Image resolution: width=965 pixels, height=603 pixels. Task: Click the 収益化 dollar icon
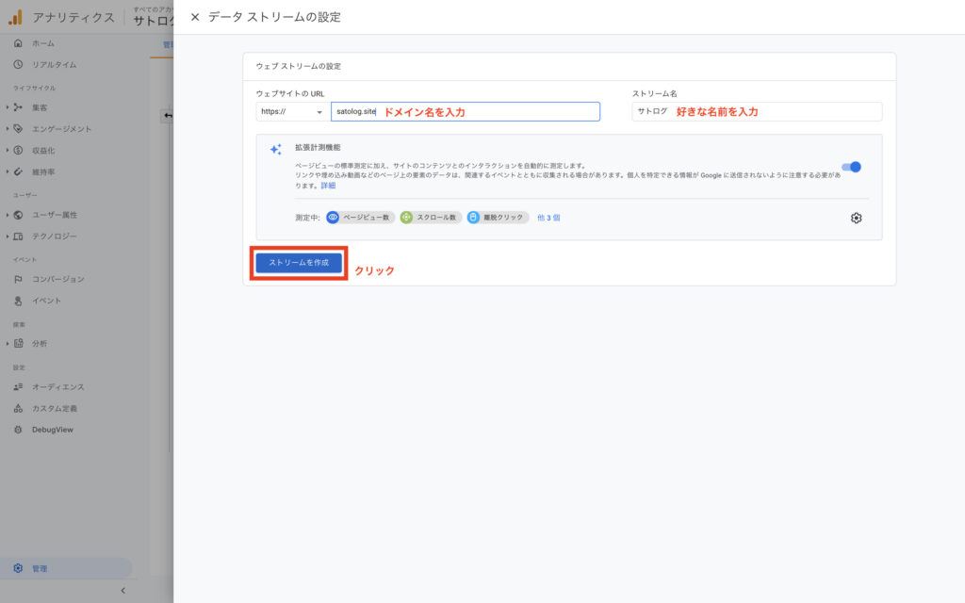tap(18, 150)
